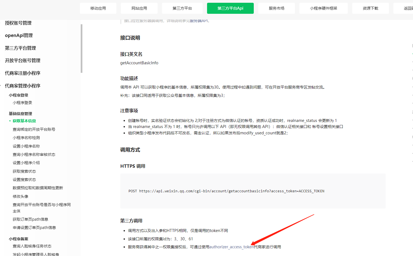Expand 授权账号管理 sidebar section

[x=18, y=23]
